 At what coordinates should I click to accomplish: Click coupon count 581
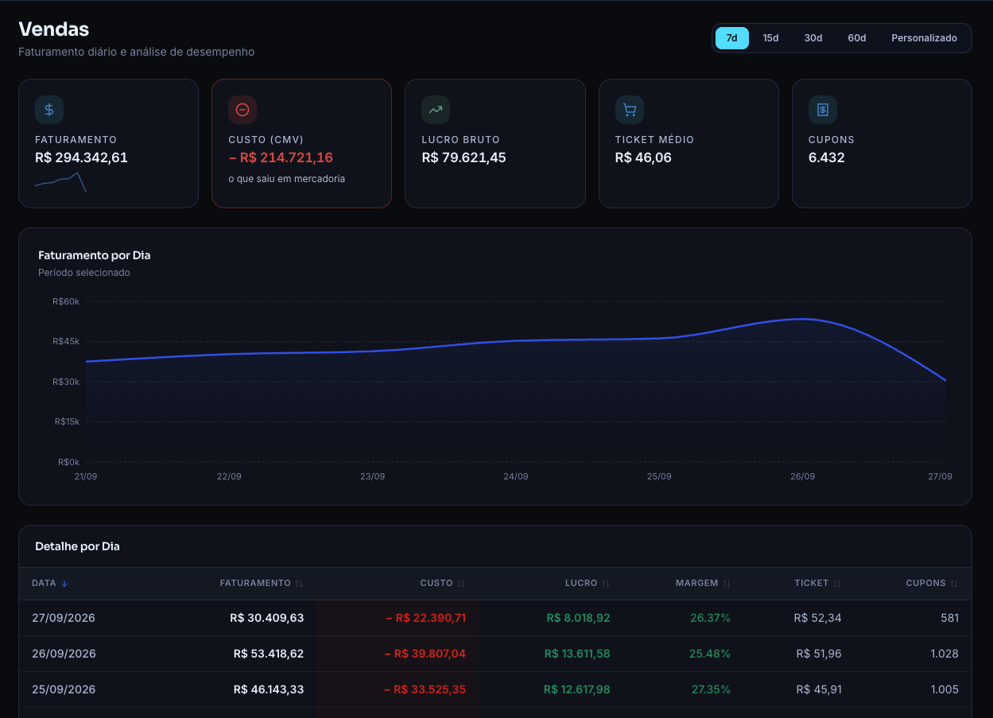(949, 618)
